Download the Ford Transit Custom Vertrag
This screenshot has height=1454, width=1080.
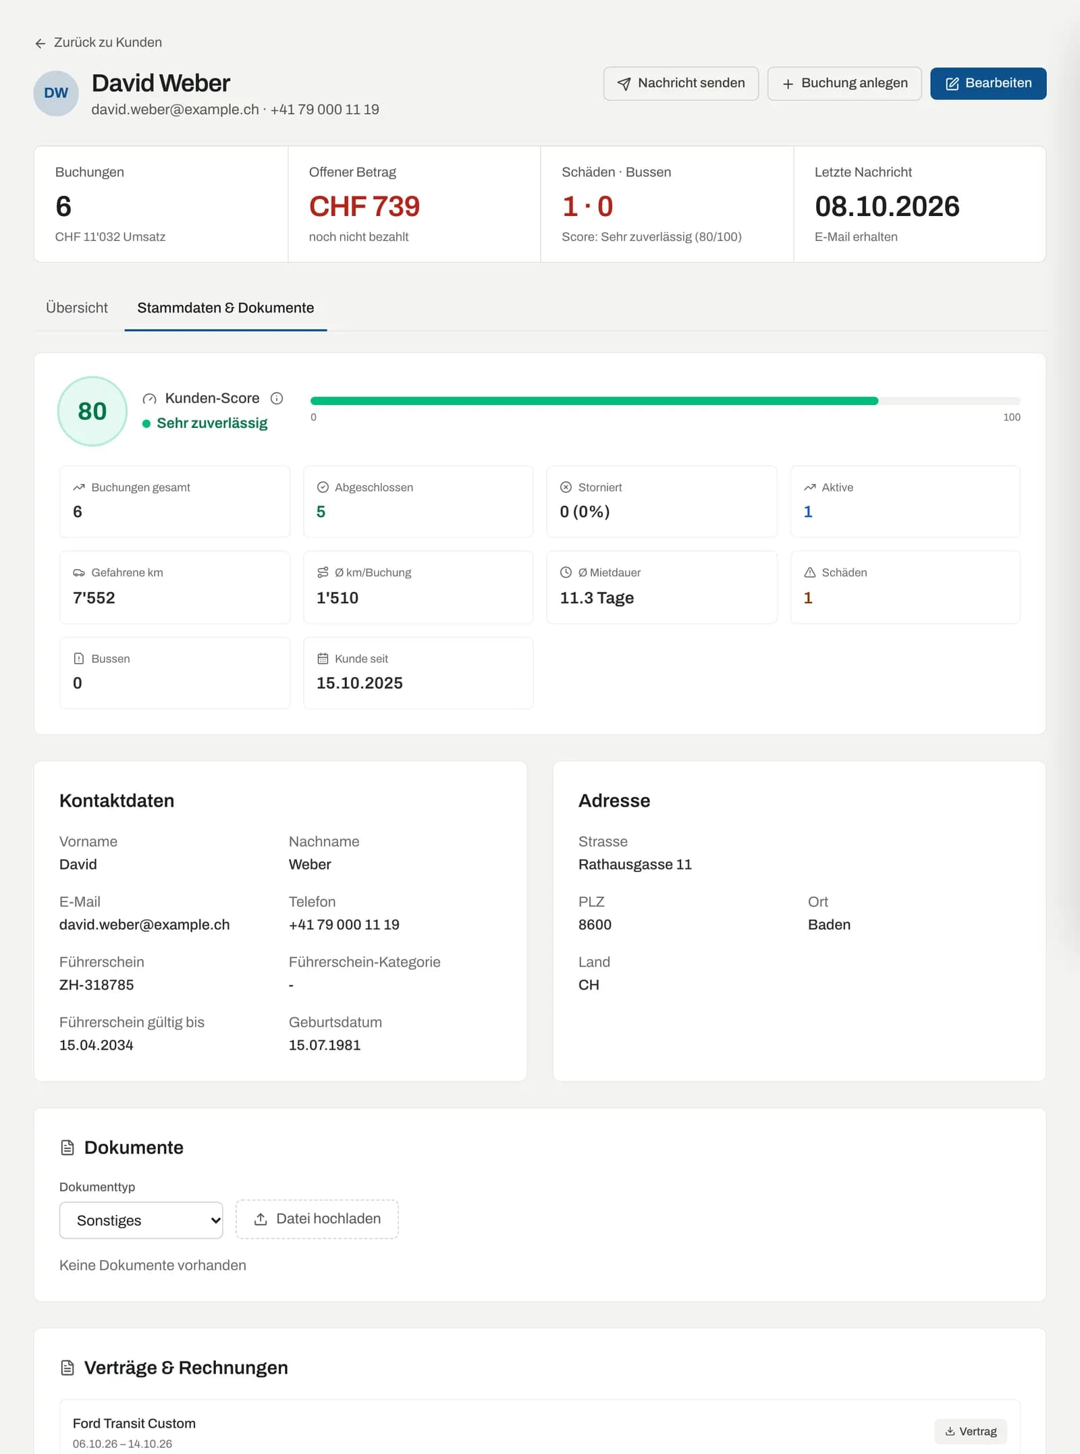(971, 1431)
